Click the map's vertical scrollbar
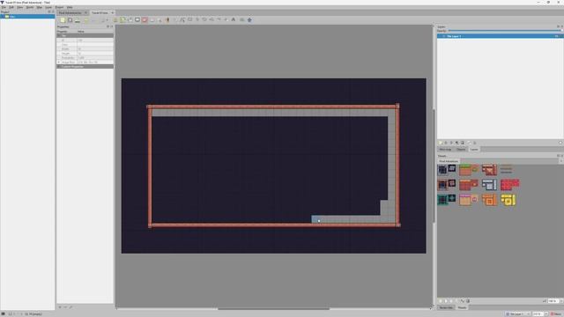This screenshot has height=317, width=564. 434,166
